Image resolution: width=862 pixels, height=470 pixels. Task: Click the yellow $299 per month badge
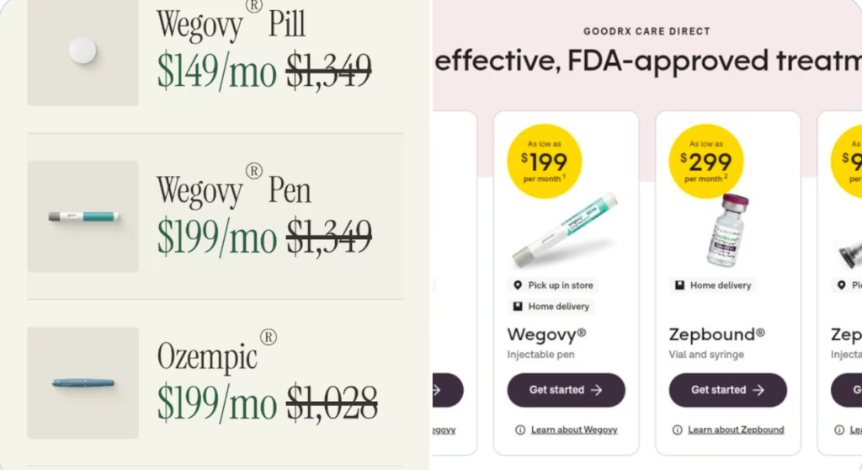705,160
